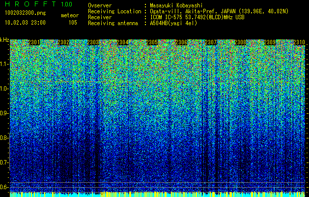
Task: Click the A504HB(yagi 4el) antenna text
Action: tap(173, 23)
